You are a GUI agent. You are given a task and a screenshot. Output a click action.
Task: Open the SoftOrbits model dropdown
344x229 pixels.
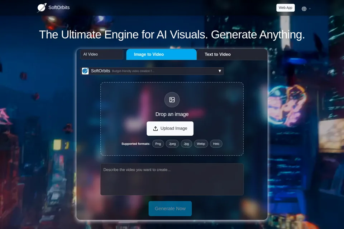click(x=152, y=71)
